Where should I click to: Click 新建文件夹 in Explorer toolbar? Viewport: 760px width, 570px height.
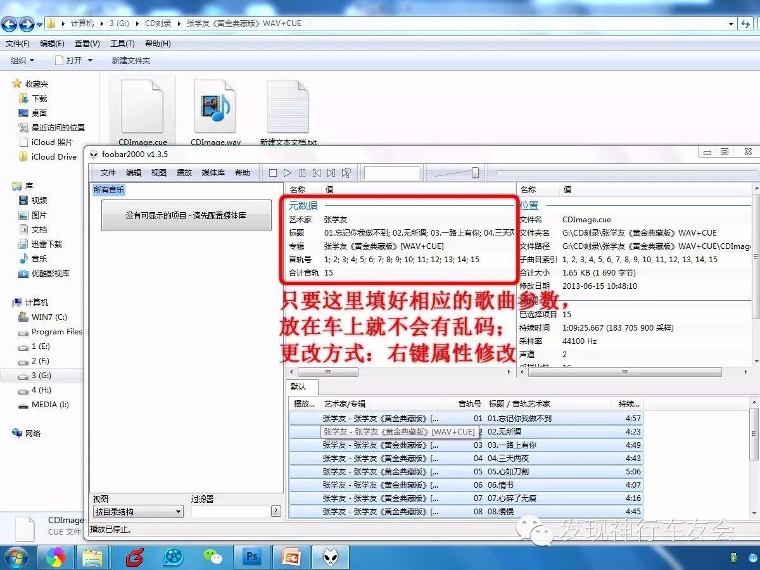pos(131,61)
